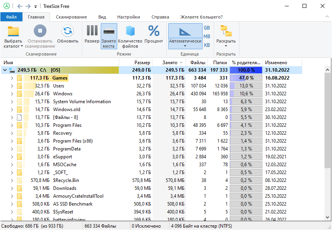Open the Сканирование ribbon tab

point(71,17)
